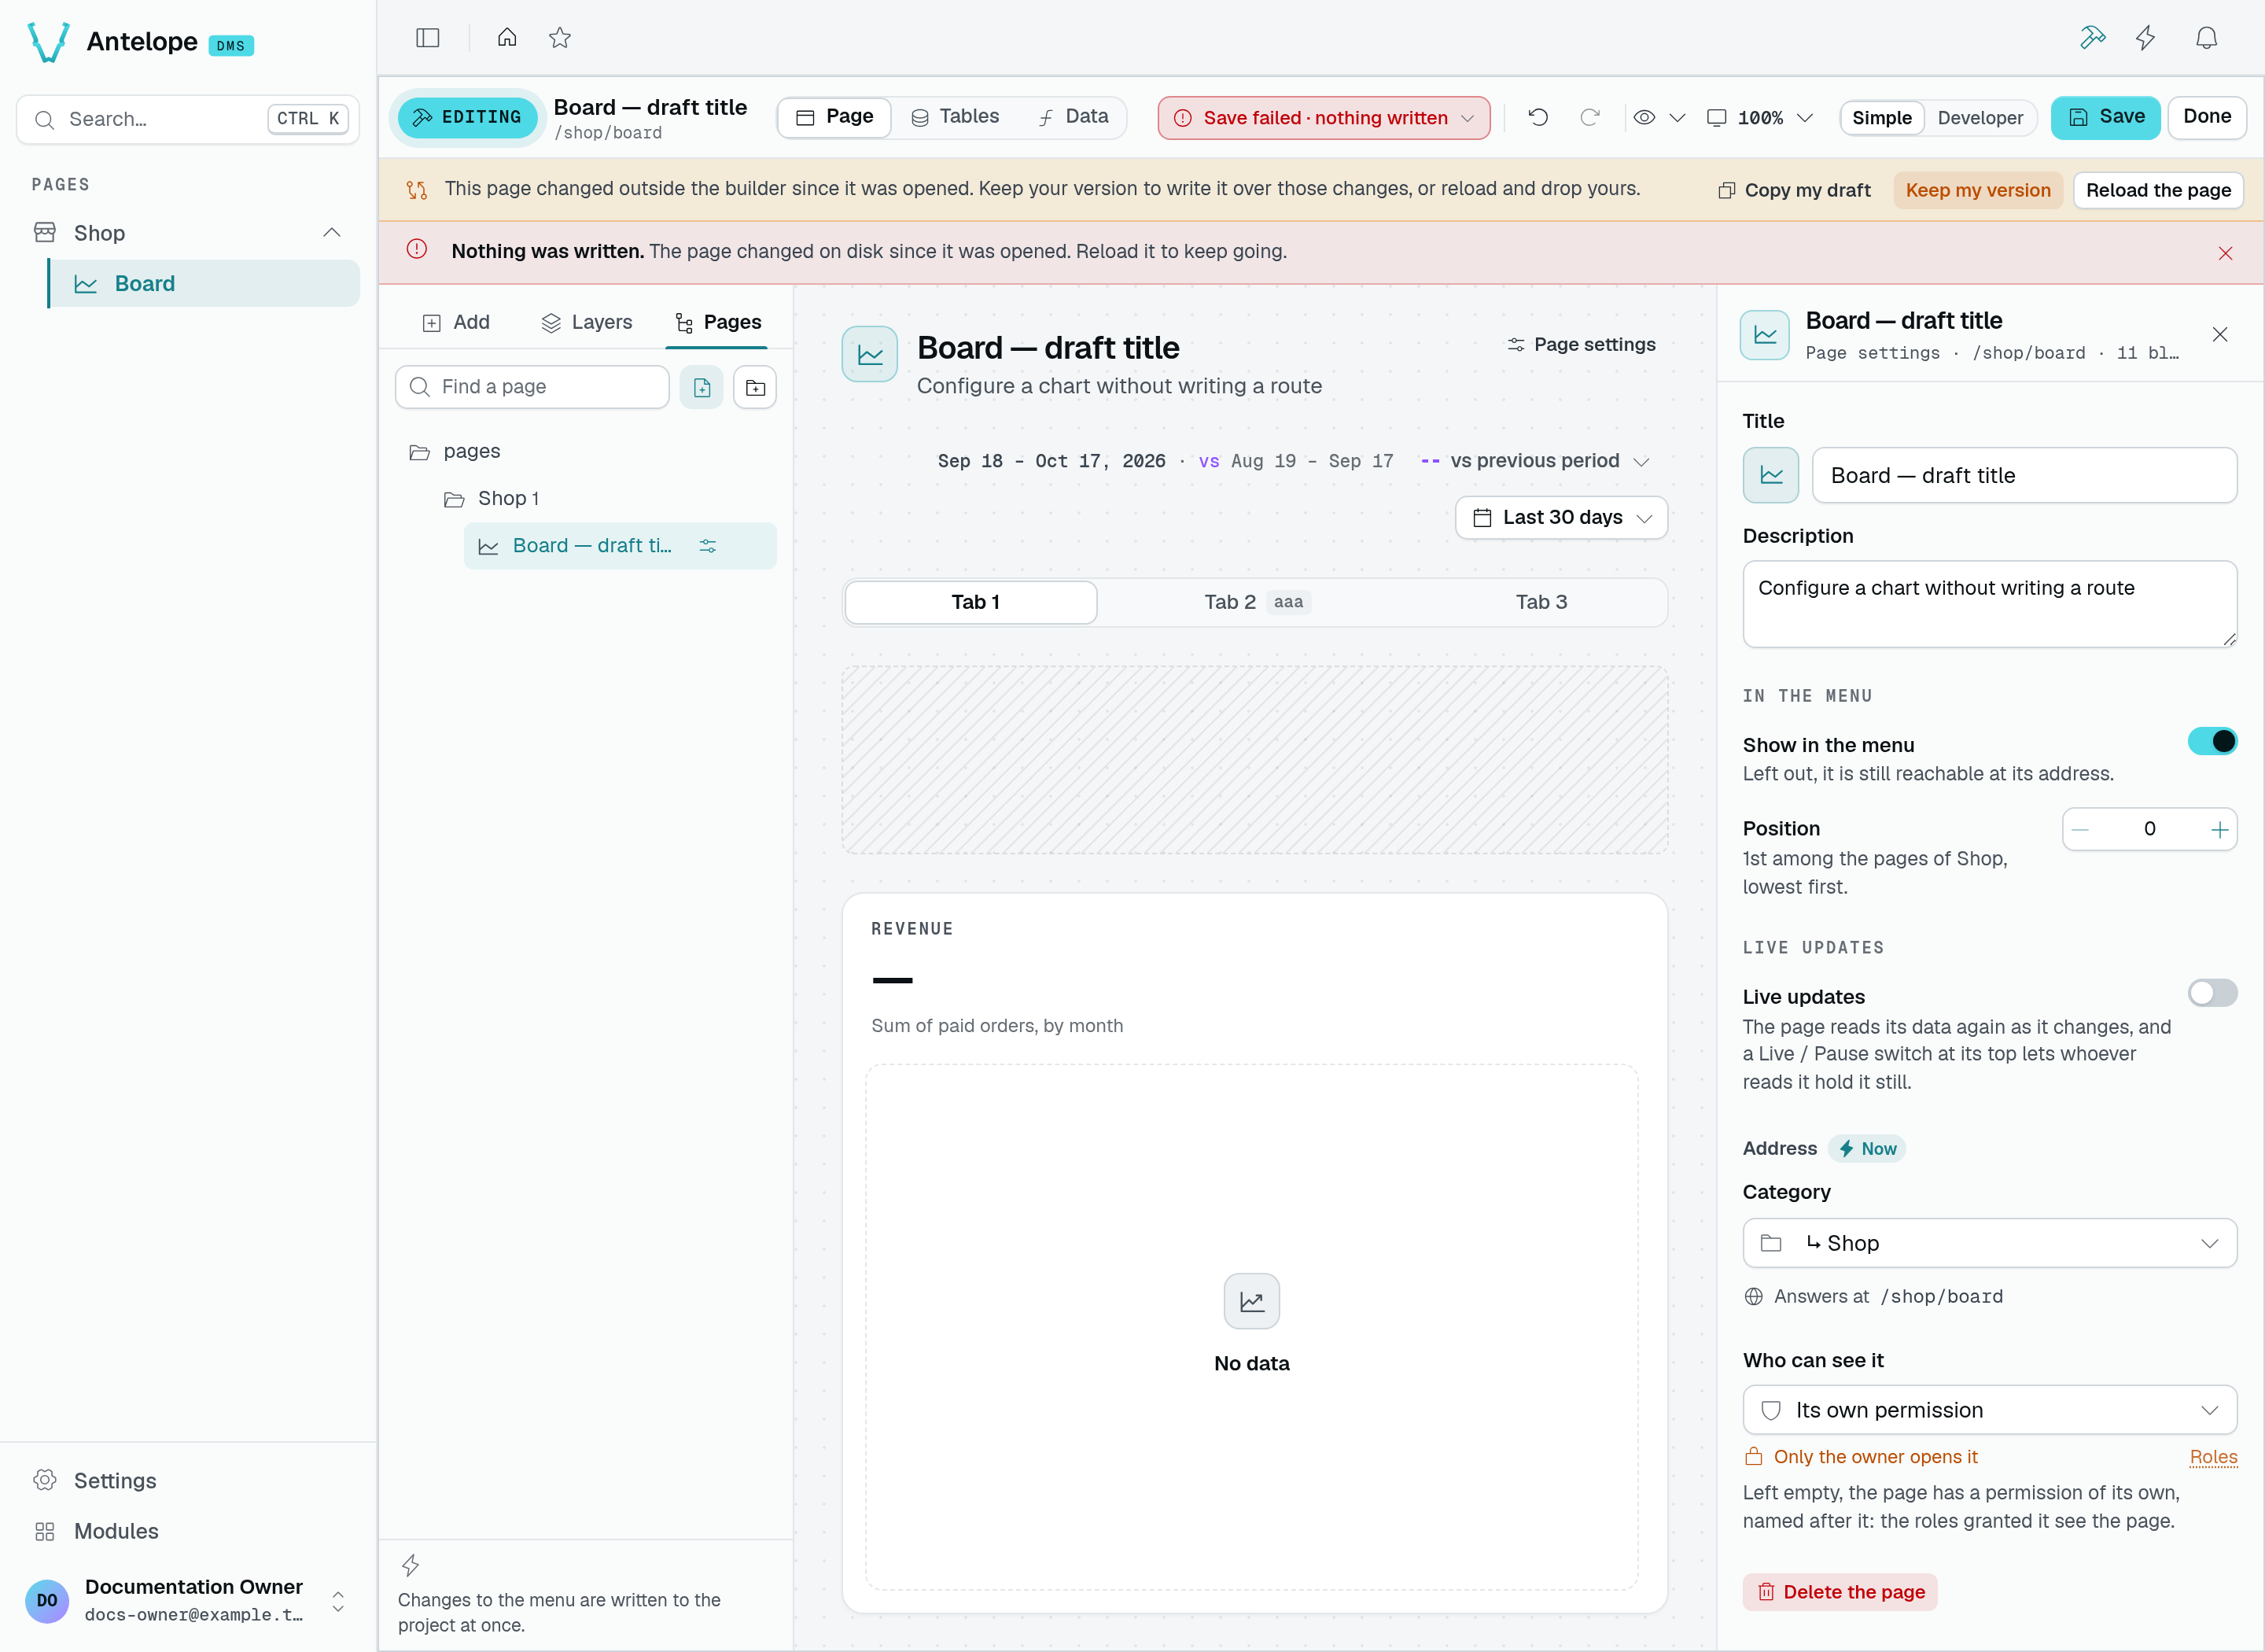The width and height of the screenshot is (2265, 1652).
Task: Switch to Simple mode
Action: (1881, 118)
